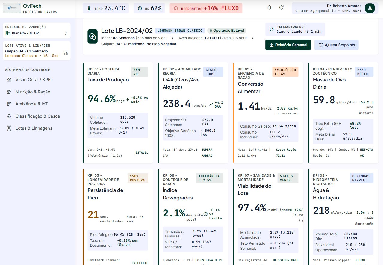Click the sliders icon in Lote Ativo card
Screen dimensions: 383x265
[x=66, y=53]
